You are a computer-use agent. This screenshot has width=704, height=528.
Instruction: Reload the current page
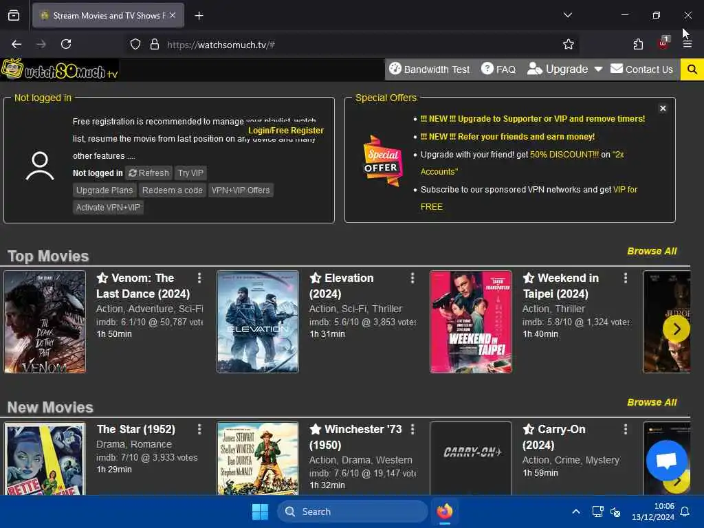pyautogui.click(x=66, y=44)
